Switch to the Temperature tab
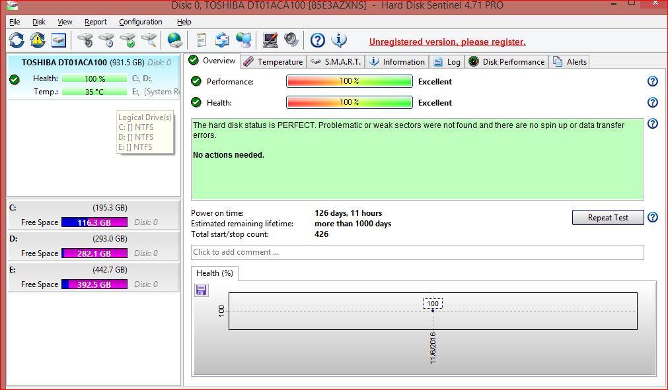Image resolution: width=668 pixels, height=390 pixels. pyautogui.click(x=273, y=61)
